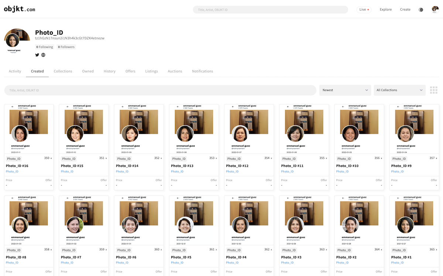Viewport: 443px width, 276px height.
Task: Open Photo_ID #14 thumbnail
Action: point(139,129)
